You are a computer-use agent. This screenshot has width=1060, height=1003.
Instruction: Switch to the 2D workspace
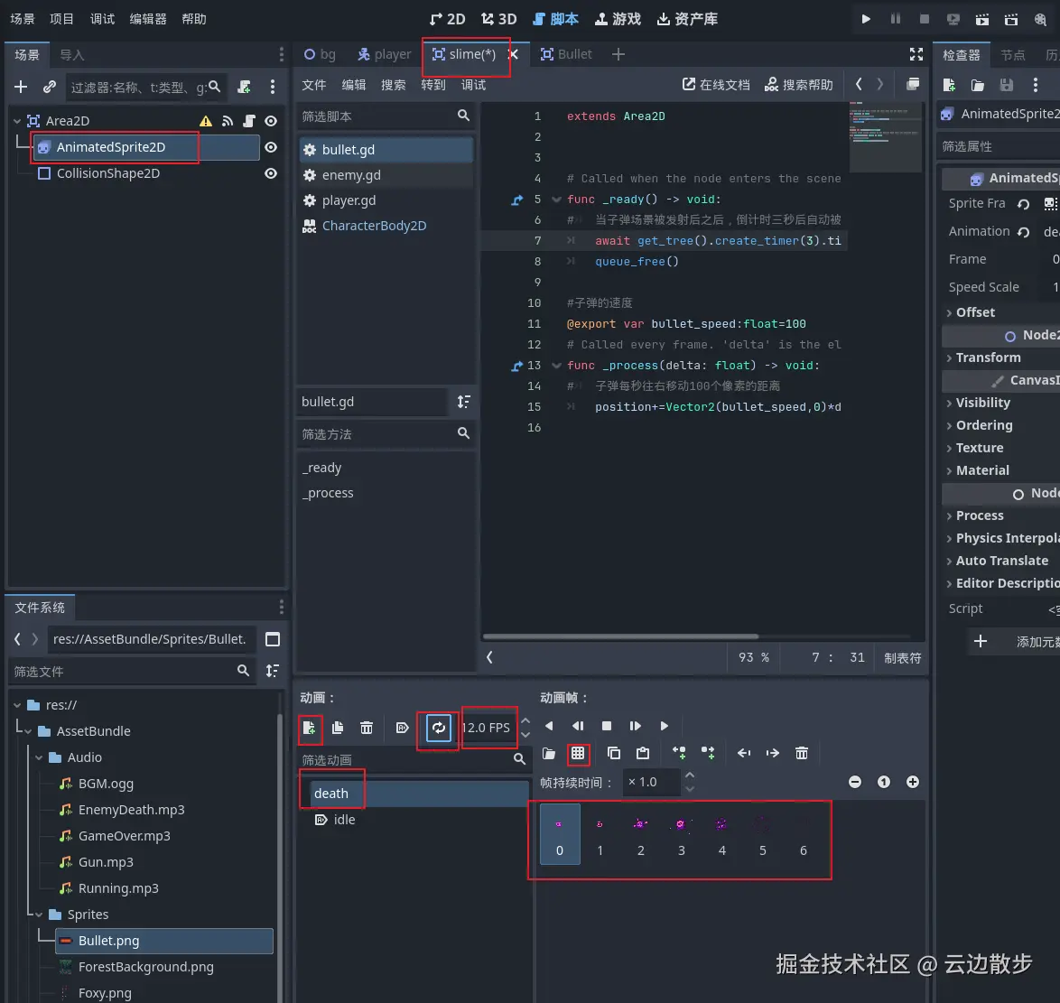[x=447, y=19]
